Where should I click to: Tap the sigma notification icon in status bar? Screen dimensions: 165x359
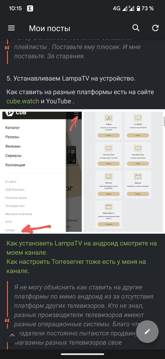[30, 9]
